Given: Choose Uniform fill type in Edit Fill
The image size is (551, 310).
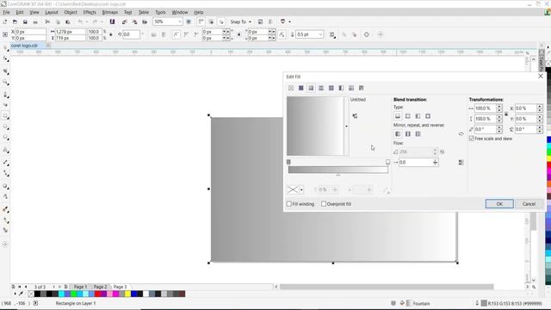Looking at the screenshot, I should (300, 88).
